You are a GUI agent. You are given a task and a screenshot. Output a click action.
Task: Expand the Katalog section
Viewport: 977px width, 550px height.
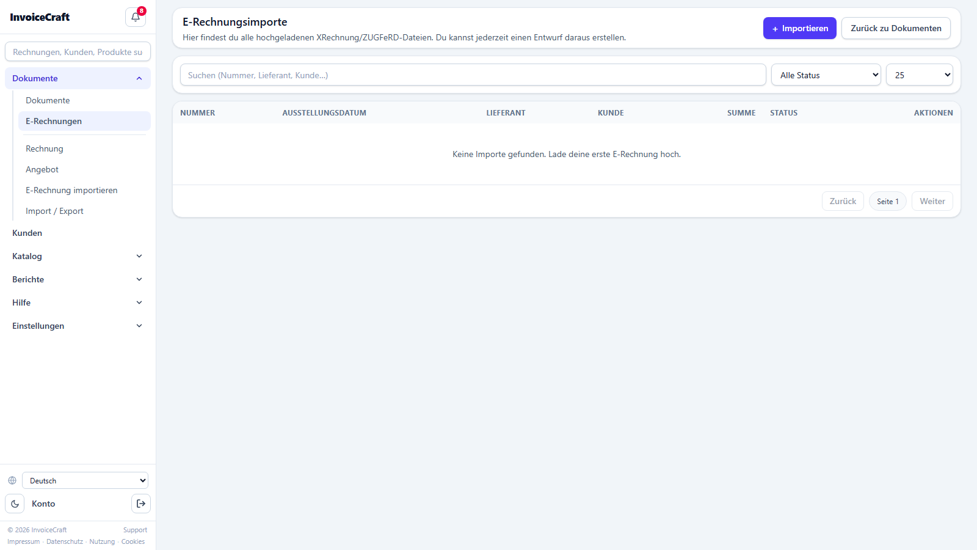click(78, 256)
